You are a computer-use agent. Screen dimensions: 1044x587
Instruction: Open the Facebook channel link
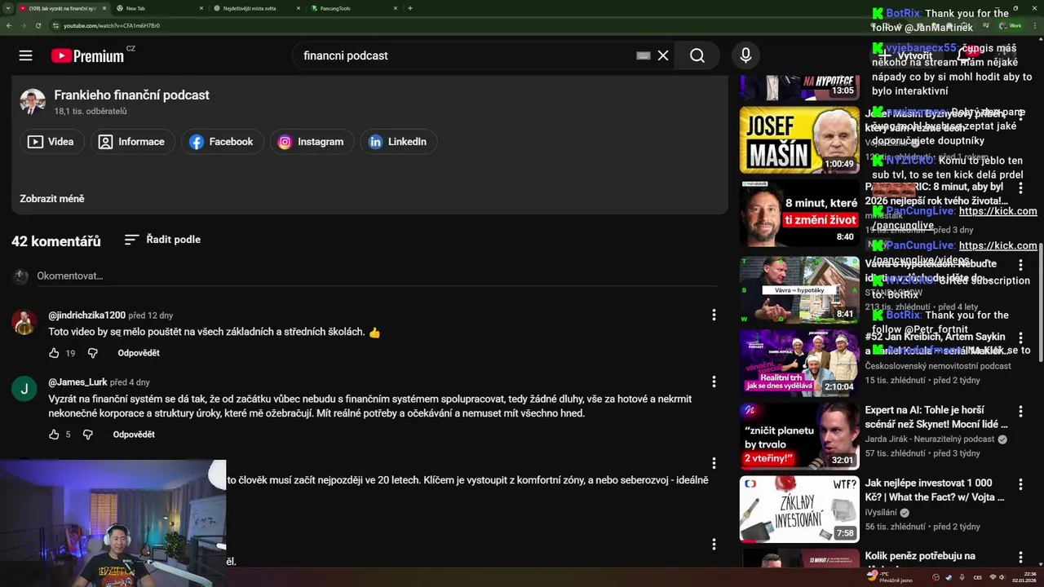click(x=222, y=142)
